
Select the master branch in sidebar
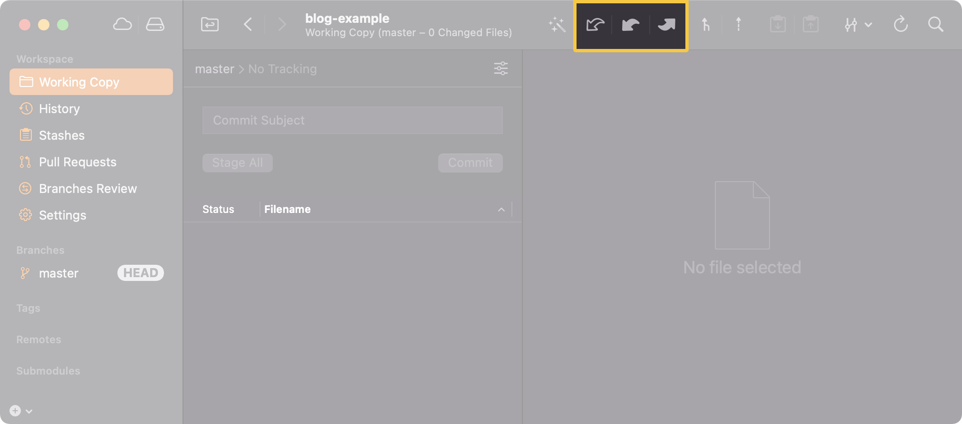58,273
